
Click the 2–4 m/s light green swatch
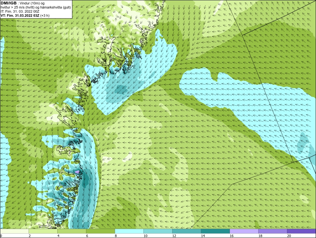tap(43, 231)
